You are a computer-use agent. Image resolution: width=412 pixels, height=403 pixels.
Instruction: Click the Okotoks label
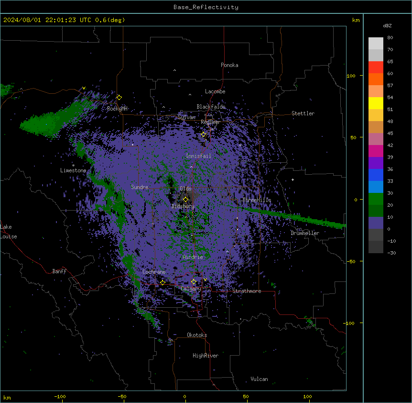point(197,335)
